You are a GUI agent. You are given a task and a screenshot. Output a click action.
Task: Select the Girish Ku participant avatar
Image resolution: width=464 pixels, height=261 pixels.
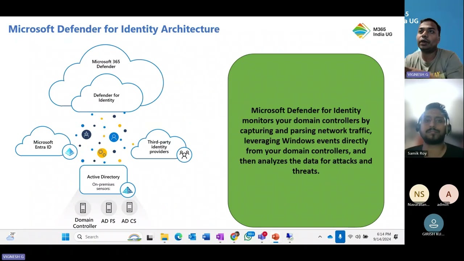coord(434,224)
